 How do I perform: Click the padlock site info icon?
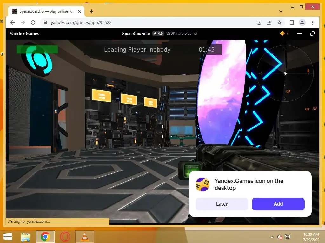click(x=46, y=22)
